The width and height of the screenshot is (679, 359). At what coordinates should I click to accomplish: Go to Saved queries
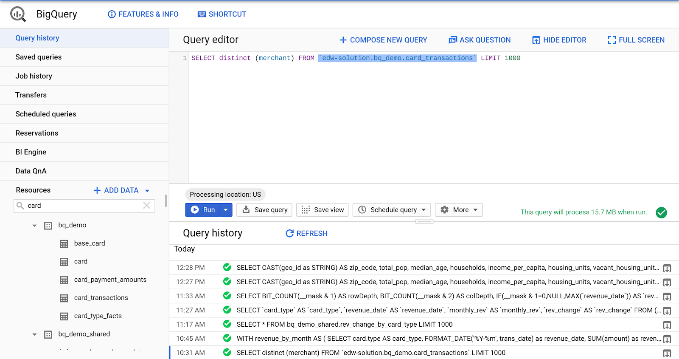[39, 57]
